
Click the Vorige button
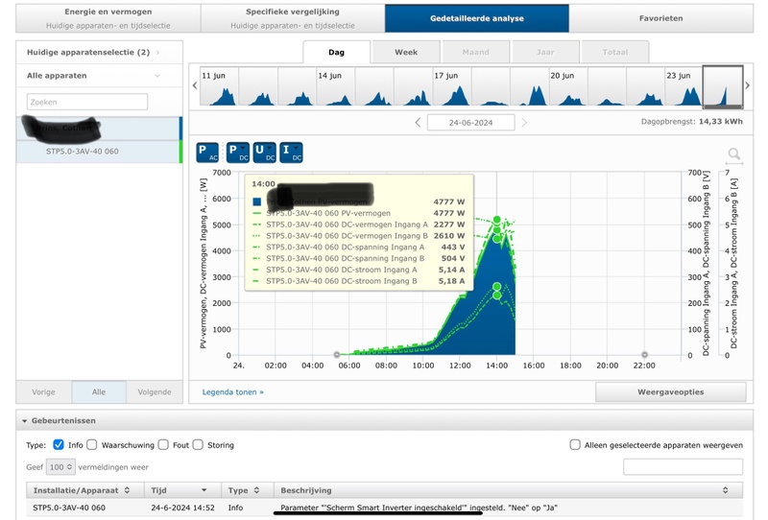43,391
